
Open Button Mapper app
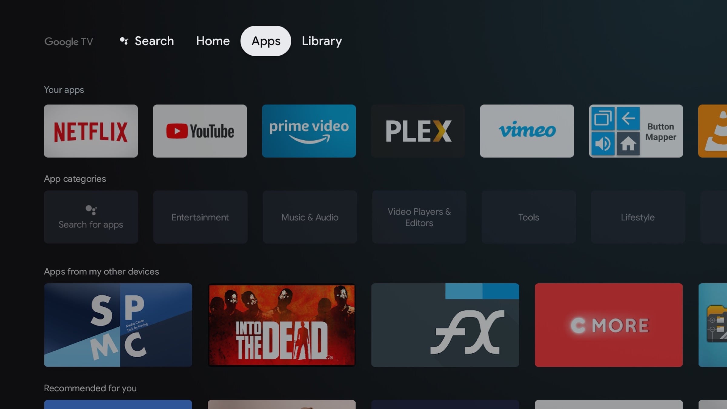[636, 131]
